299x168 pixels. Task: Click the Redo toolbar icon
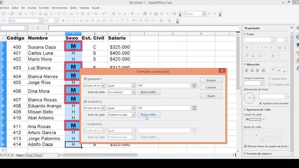coord(103,14)
